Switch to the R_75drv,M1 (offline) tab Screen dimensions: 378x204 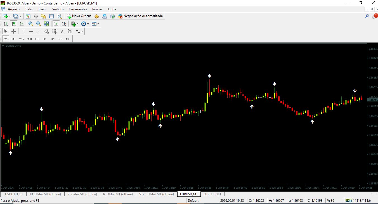82,194
